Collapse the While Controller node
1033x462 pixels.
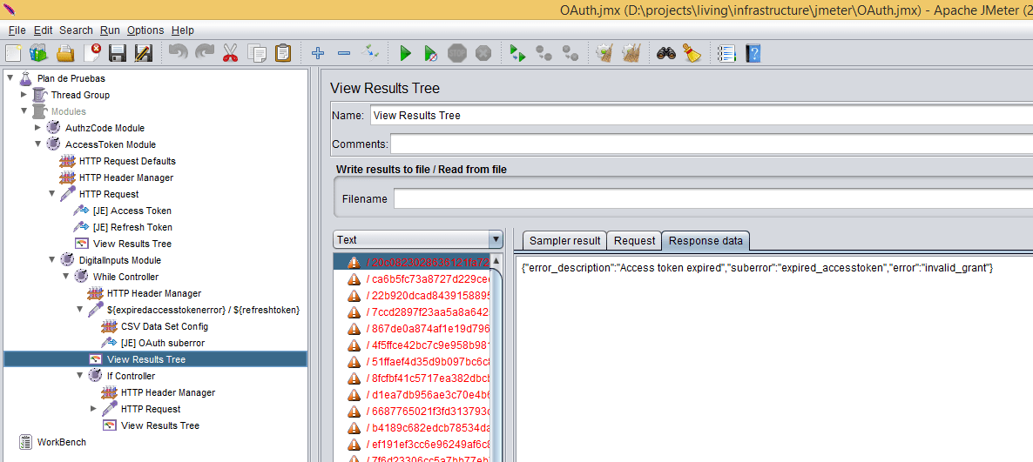tap(66, 277)
